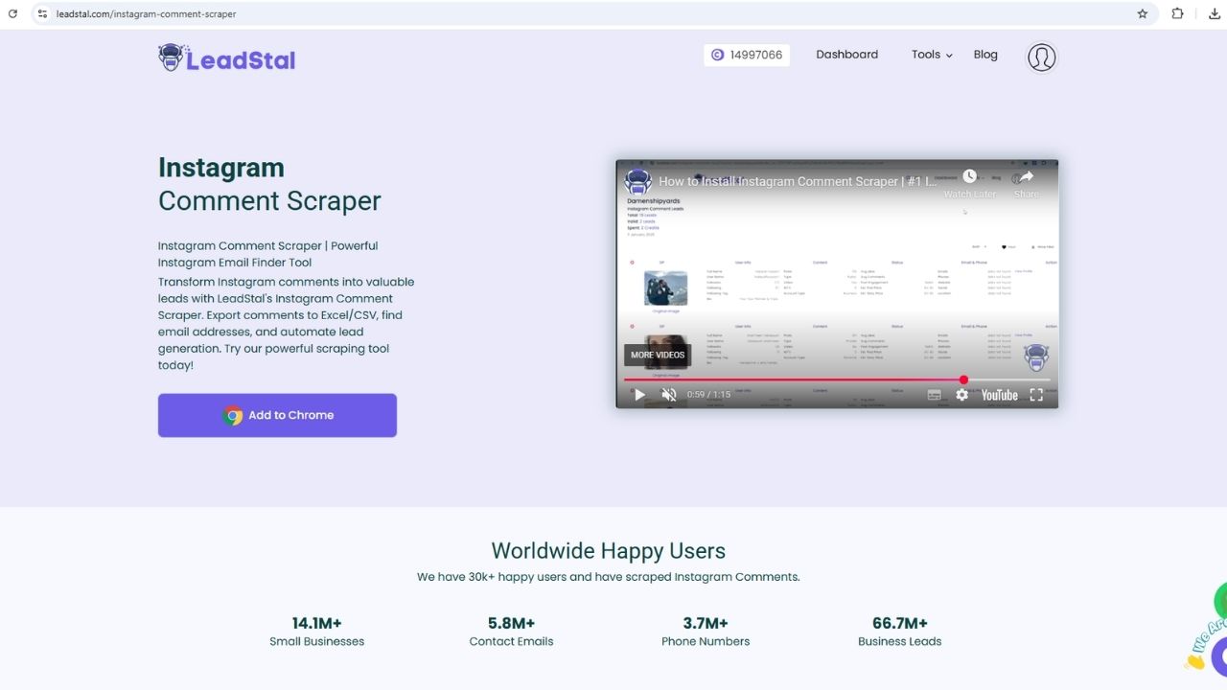The image size is (1227, 690).
Task: Click the MORE VIDEOS button
Action: (x=658, y=355)
